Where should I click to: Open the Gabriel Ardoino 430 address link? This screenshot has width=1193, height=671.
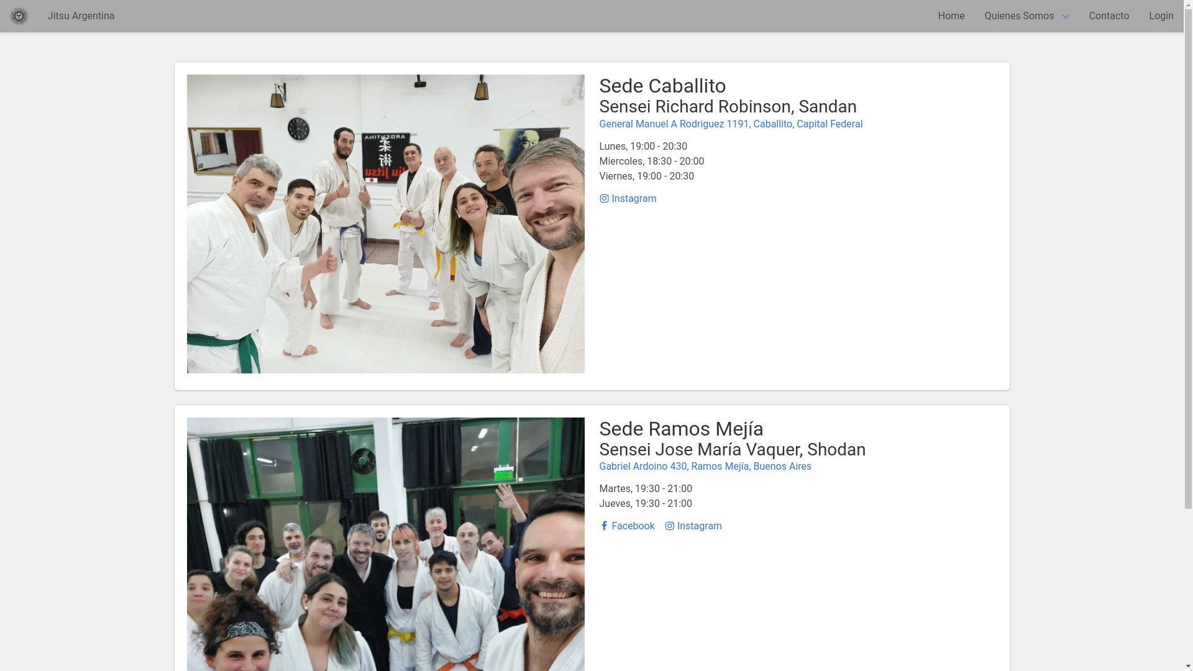coord(705,467)
